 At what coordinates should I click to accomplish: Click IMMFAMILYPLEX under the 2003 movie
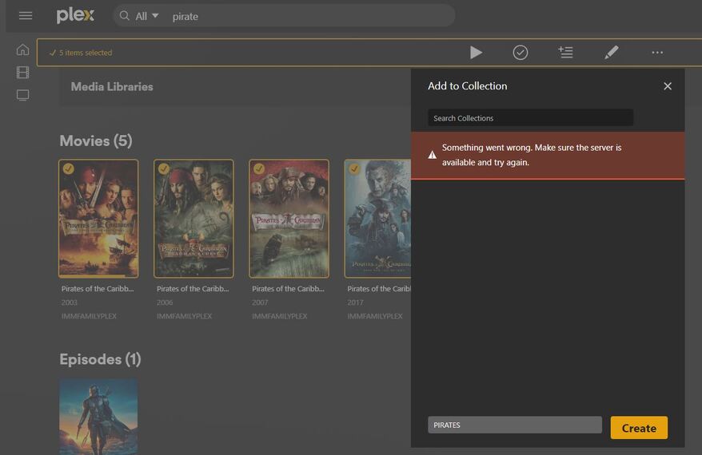click(x=89, y=316)
